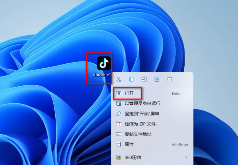
Task: Click the Copy icon in context menu
Action: tap(131, 79)
